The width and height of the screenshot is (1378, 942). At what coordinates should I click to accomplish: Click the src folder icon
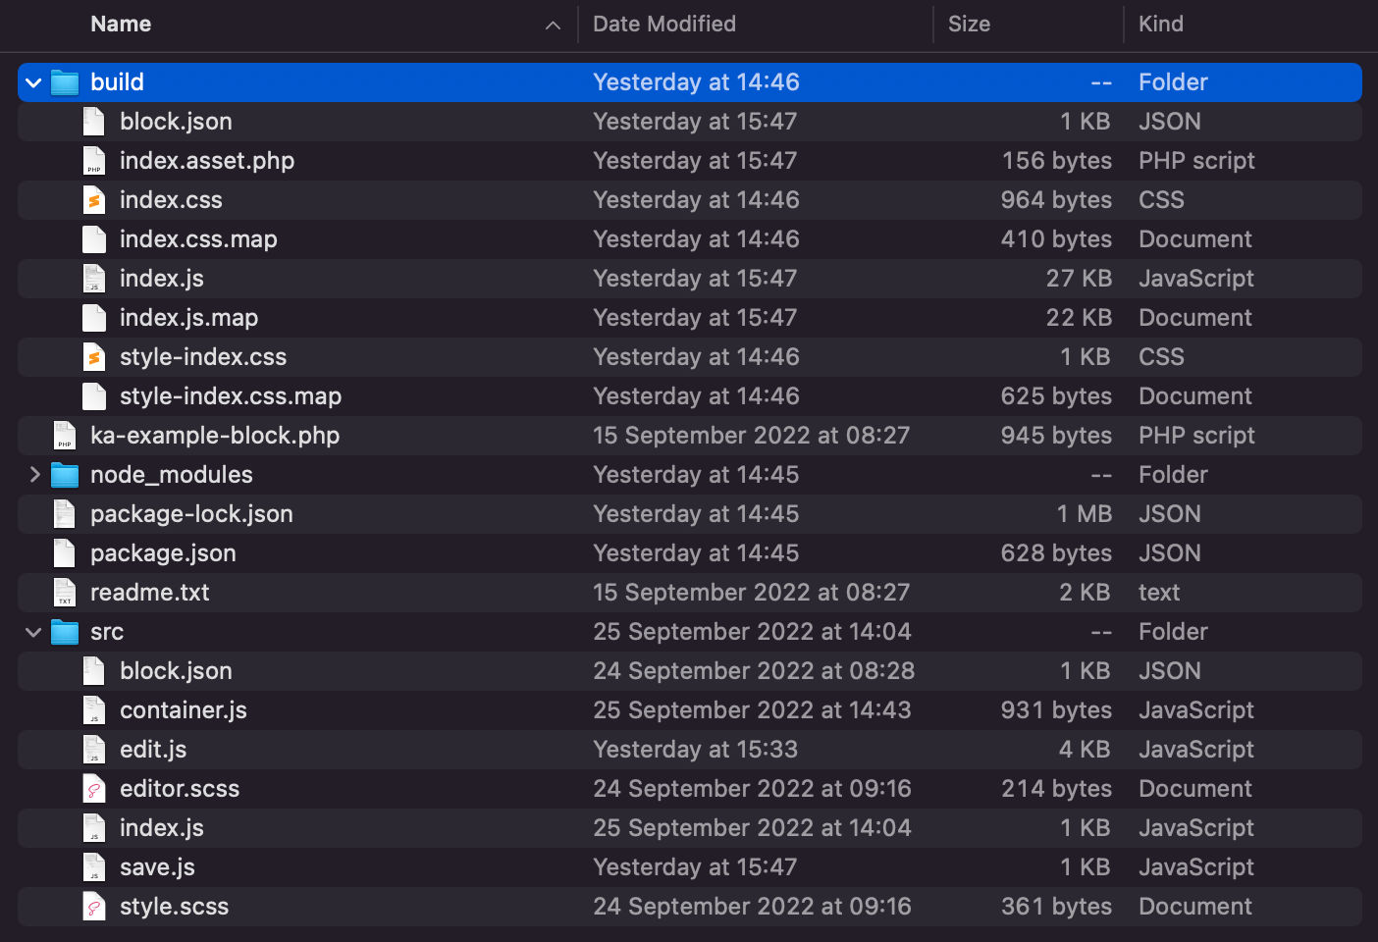pyautogui.click(x=64, y=631)
